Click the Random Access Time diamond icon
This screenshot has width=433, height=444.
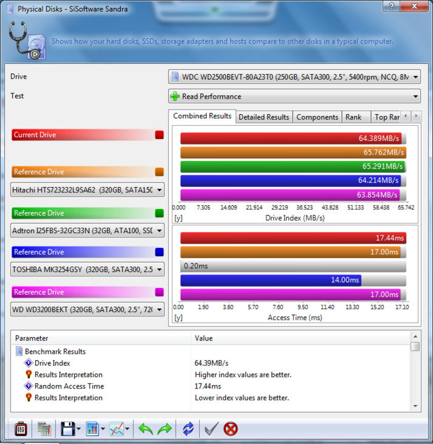[28, 386]
